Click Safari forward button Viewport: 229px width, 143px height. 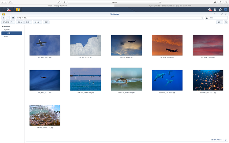pyautogui.click(x=5, y=2)
